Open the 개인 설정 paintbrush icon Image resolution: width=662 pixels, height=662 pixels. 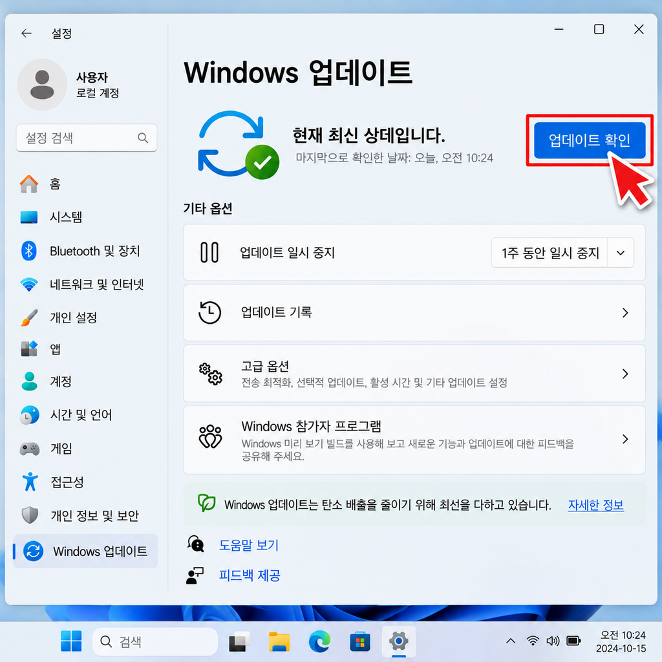29,317
